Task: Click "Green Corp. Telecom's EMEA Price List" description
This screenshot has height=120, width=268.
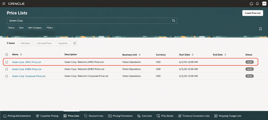Action: pyautogui.click(x=84, y=69)
